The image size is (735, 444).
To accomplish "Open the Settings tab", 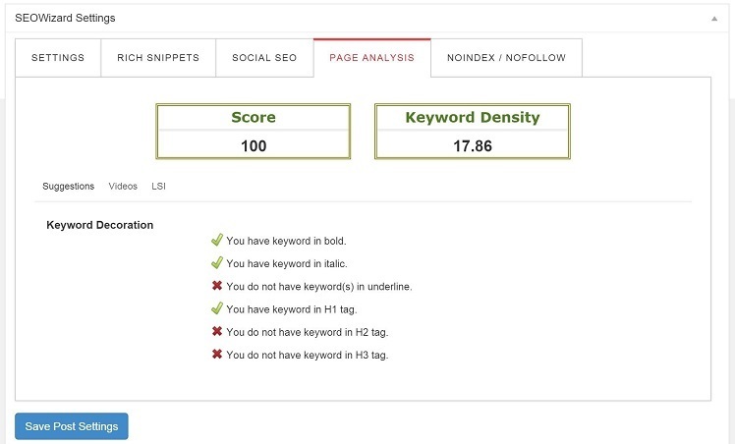I will click(x=58, y=58).
